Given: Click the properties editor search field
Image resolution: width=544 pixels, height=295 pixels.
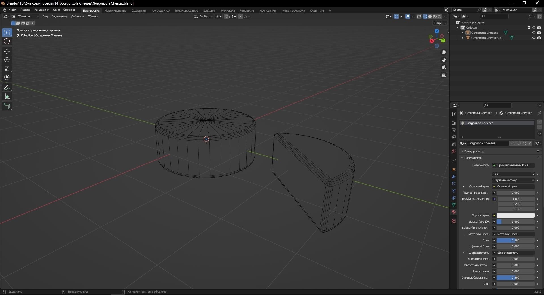Looking at the screenshot, I should tap(498, 105).
